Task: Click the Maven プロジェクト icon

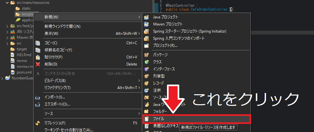Action: pos(147,24)
